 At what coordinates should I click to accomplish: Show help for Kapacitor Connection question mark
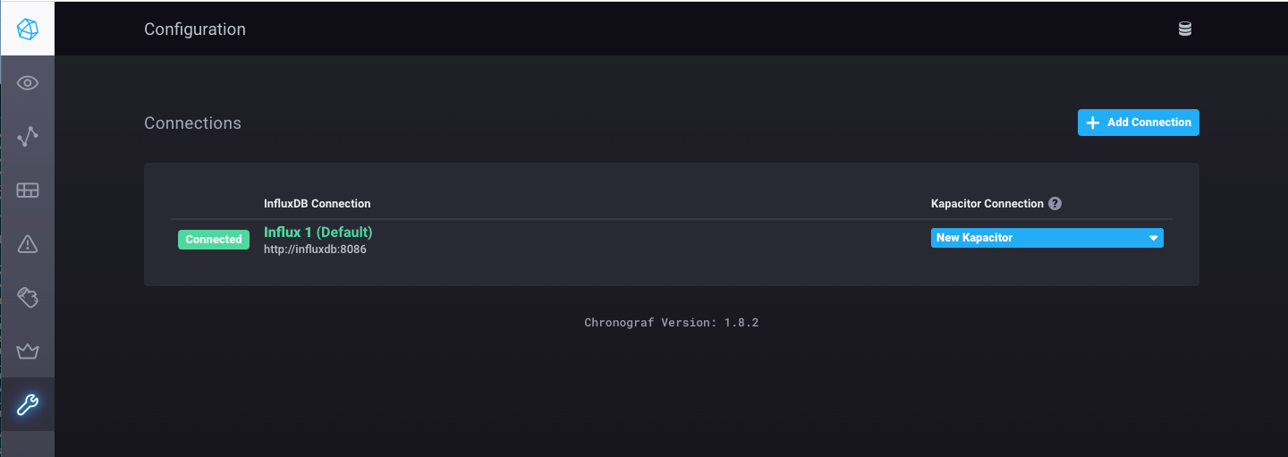pos(1055,204)
